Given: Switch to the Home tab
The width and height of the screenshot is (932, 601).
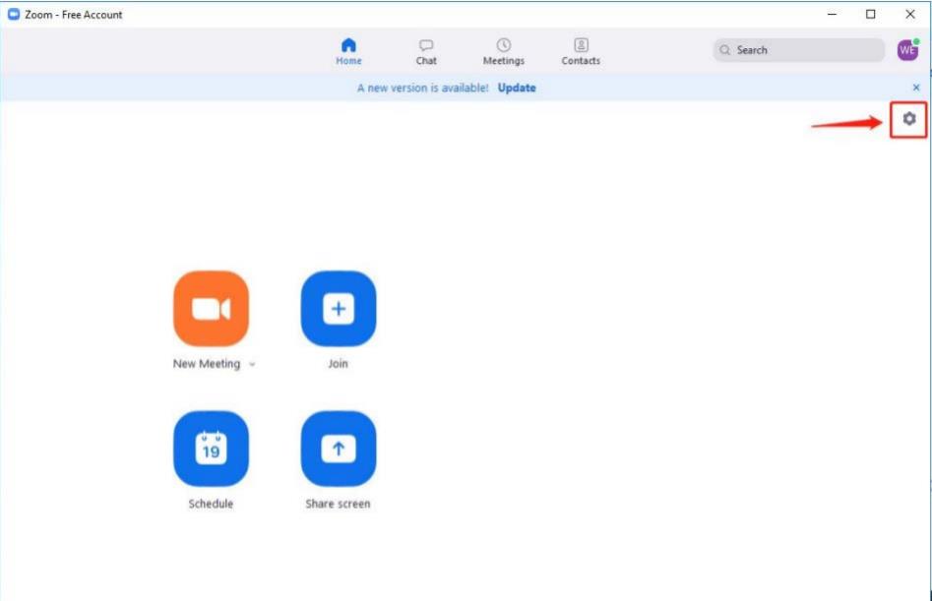Looking at the screenshot, I should [349, 52].
